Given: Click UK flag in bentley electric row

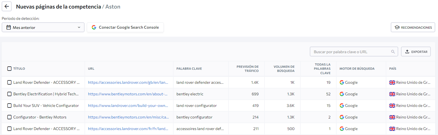Looking at the screenshot, I should click(392, 94).
